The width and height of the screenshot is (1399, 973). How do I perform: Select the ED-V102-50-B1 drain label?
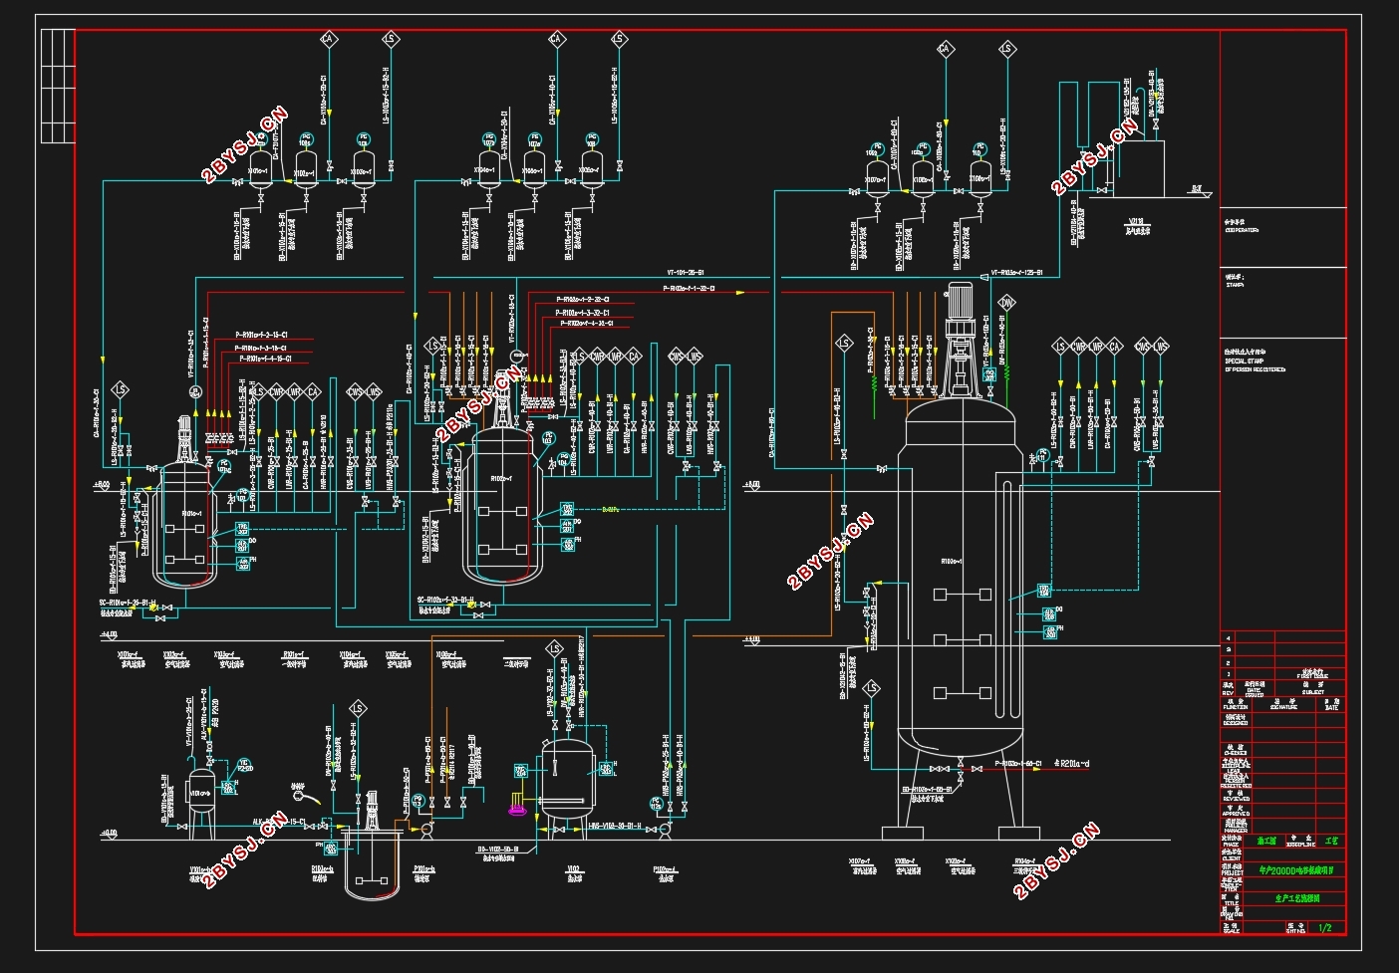coord(498,850)
